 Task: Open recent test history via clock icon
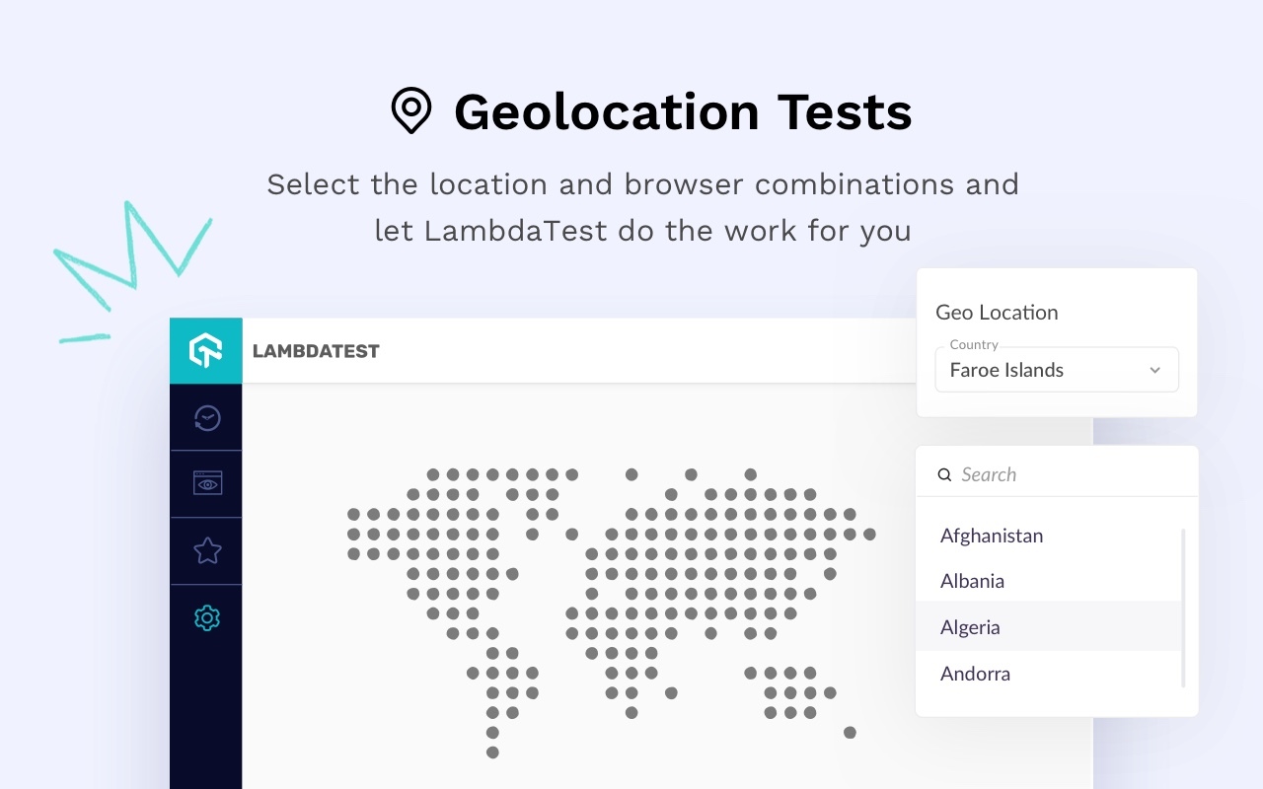tap(206, 416)
